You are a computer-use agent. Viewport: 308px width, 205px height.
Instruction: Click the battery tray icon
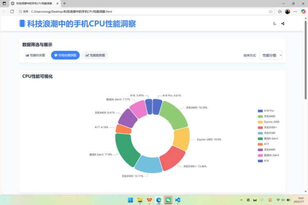point(288,200)
